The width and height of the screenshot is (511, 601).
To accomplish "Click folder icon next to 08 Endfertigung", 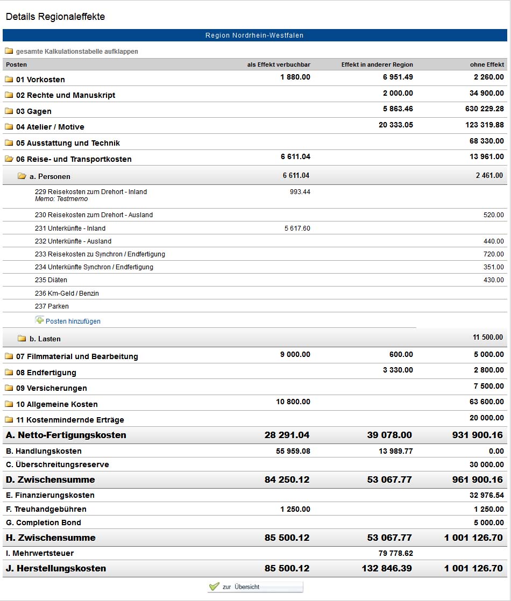I will (x=9, y=372).
